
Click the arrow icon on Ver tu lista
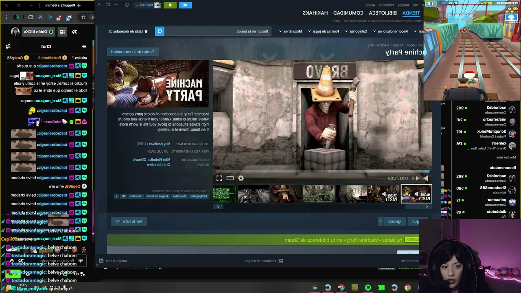pos(118,221)
